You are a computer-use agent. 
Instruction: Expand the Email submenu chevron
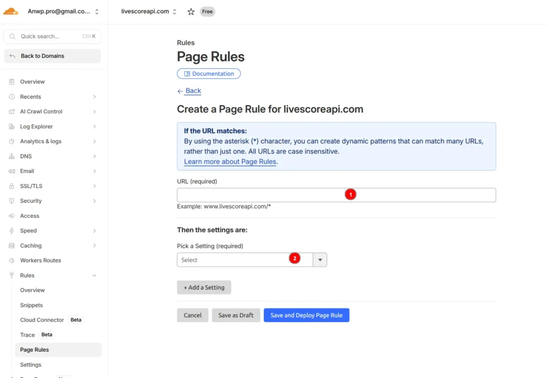(x=94, y=171)
